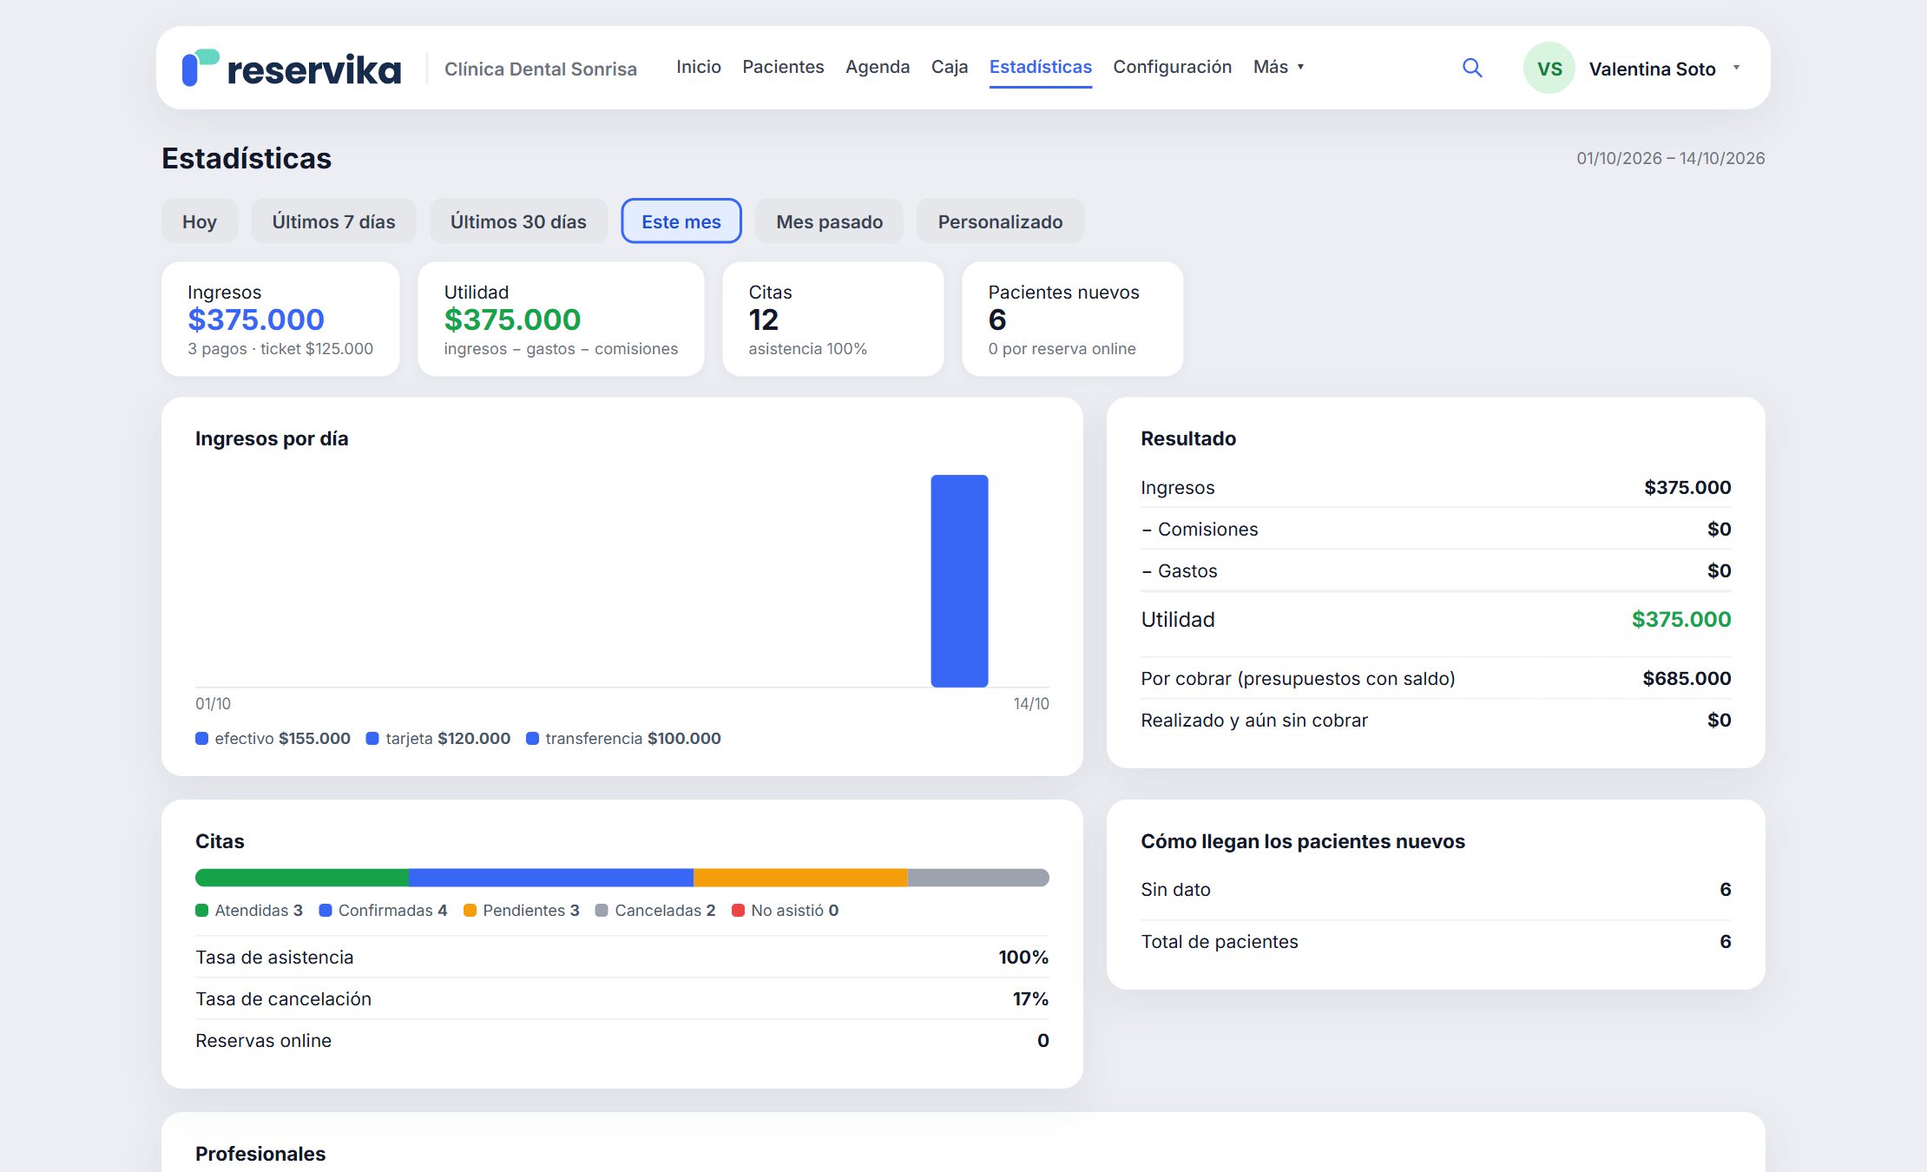Click the date range 01/10/2026 – 14/10/2026
The image size is (1927, 1172).
[1671, 158]
